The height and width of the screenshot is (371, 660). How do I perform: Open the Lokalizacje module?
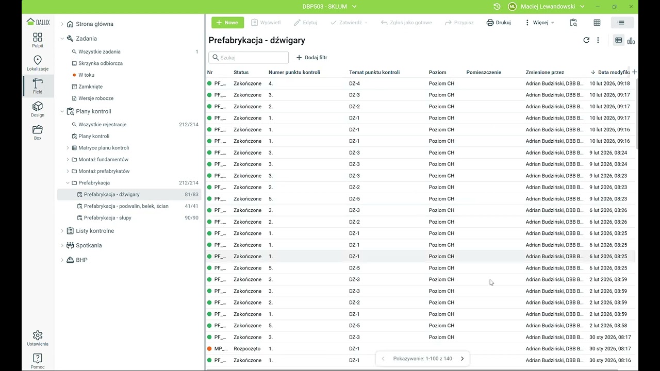(38, 63)
